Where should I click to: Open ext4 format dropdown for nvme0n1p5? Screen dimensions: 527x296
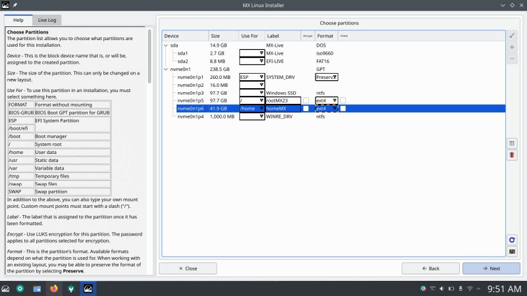(x=326, y=101)
